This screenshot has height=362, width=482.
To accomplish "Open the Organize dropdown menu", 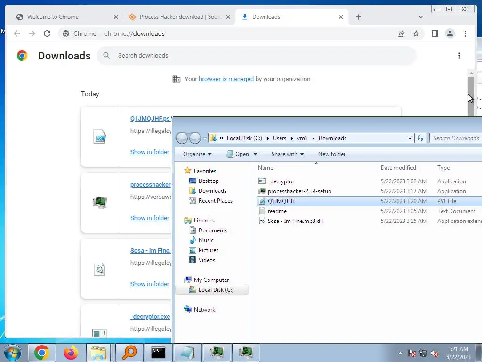I will pyautogui.click(x=197, y=154).
